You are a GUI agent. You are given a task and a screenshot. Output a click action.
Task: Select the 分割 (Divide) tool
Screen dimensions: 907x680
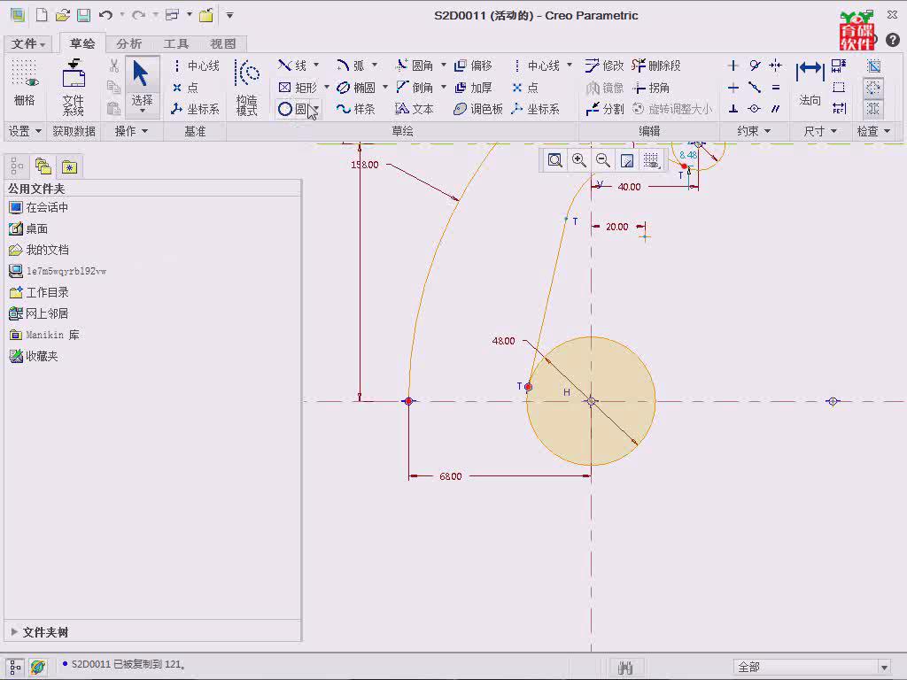[604, 109]
